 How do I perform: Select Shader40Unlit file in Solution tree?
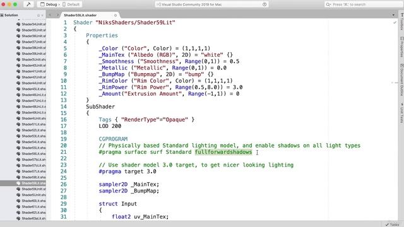31,66
